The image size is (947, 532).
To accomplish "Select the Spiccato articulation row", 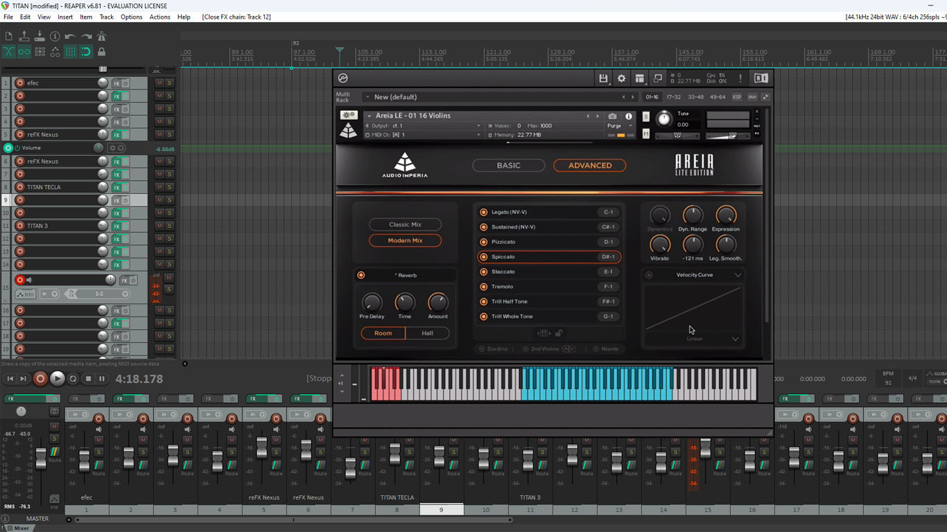I will coord(549,257).
